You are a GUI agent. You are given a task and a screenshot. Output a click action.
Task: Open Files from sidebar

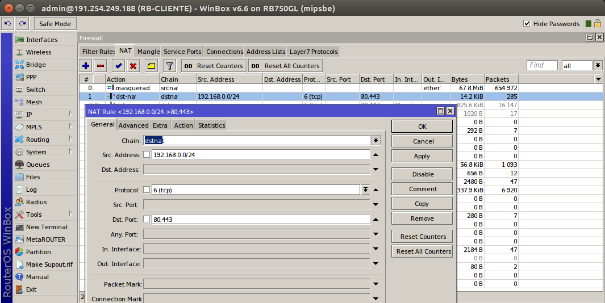[45, 177]
